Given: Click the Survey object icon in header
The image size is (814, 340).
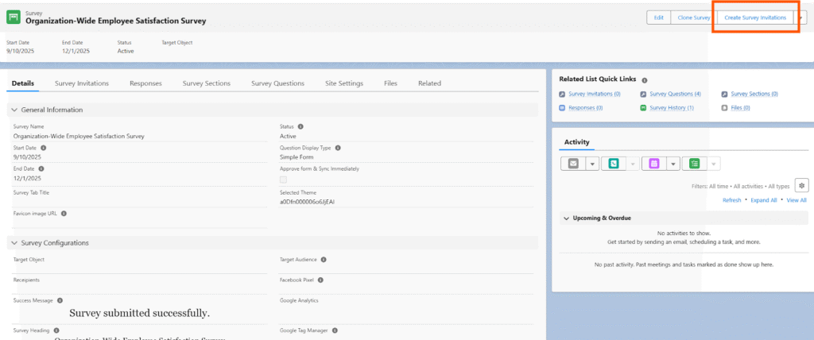Looking at the screenshot, I should [x=14, y=17].
